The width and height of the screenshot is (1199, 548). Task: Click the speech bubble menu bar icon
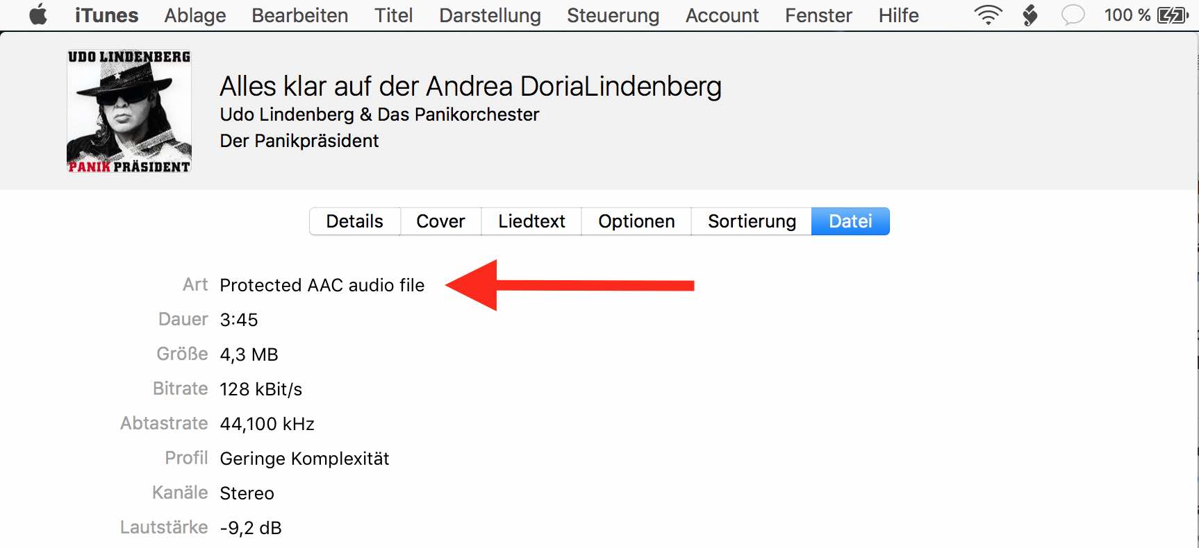tap(1073, 15)
